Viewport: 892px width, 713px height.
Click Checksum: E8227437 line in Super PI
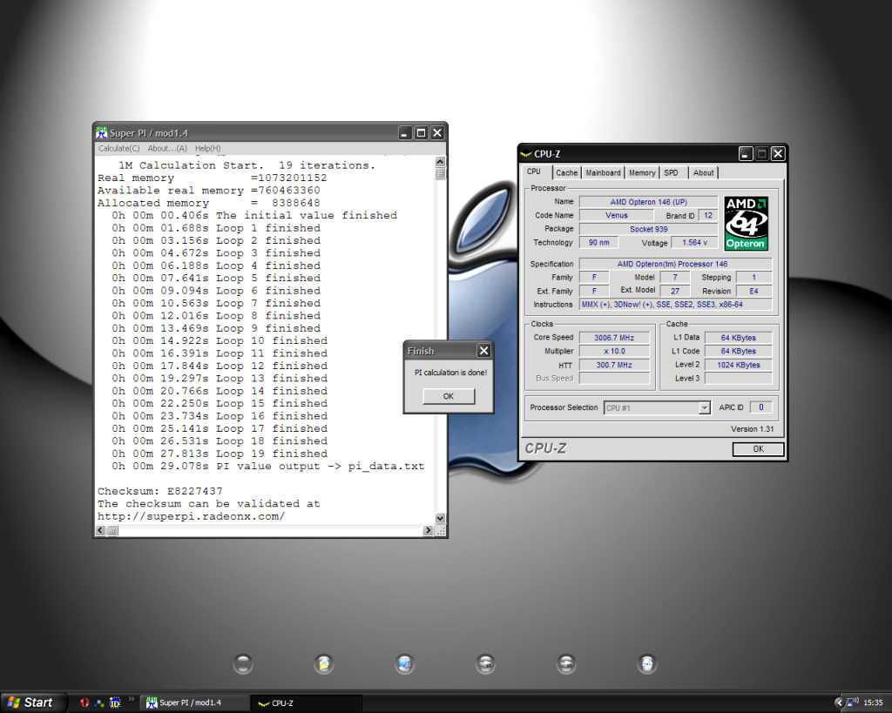coord(160,491)
